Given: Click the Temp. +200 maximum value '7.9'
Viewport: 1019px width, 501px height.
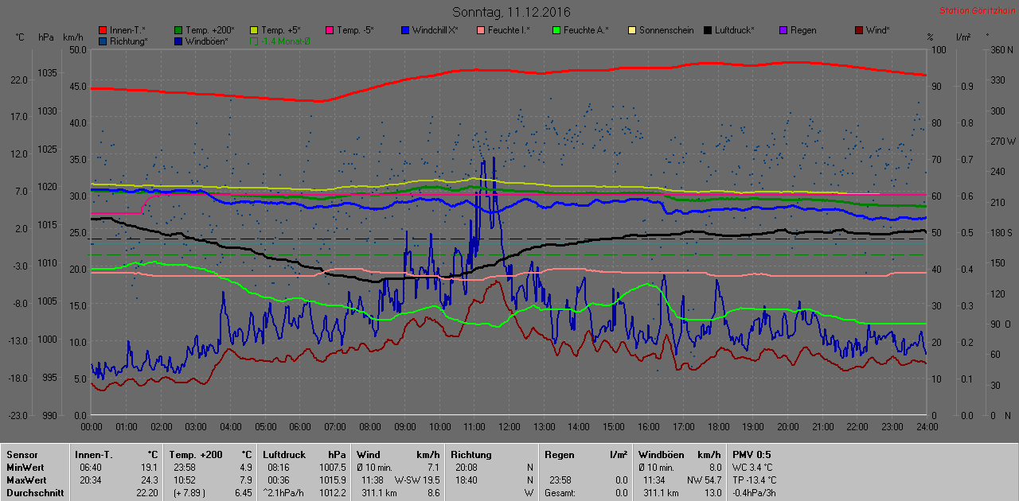Looking at the screenshot, I should pyautogui.click(x=244, y=480).
